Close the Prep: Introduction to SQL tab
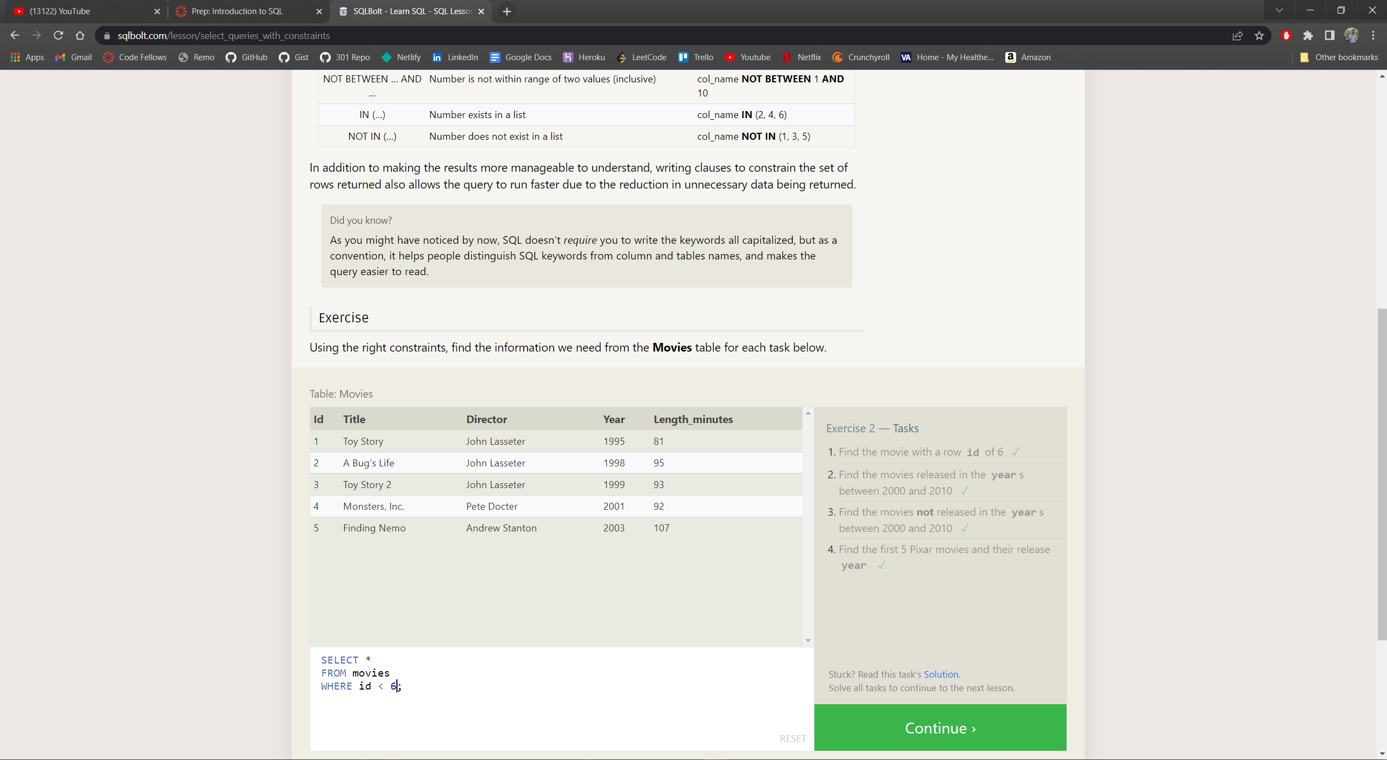This screenshot has width=1387, height=760. tap(319, 11)
